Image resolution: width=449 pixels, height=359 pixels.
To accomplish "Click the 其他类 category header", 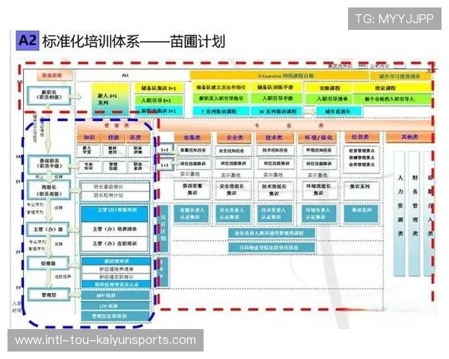I will [409, 138].
